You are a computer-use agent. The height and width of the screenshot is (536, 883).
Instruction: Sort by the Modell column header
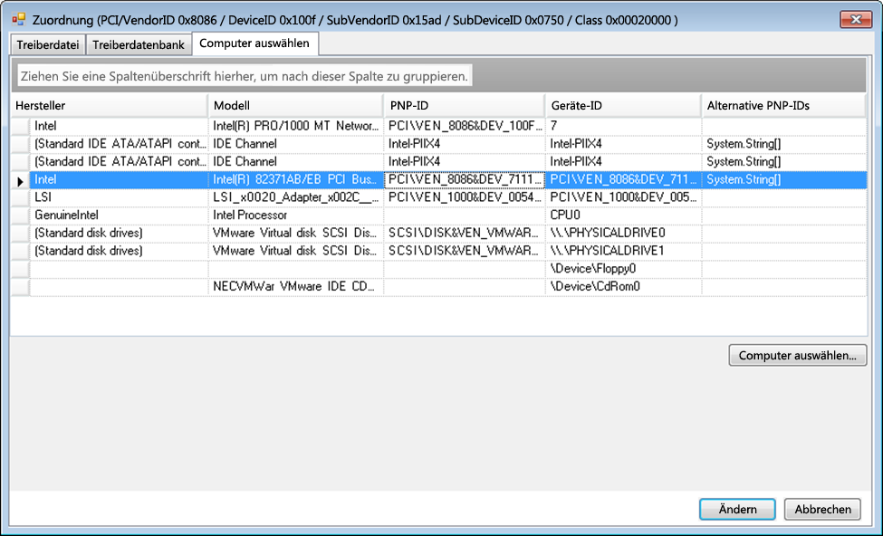[x=294, y=106]
